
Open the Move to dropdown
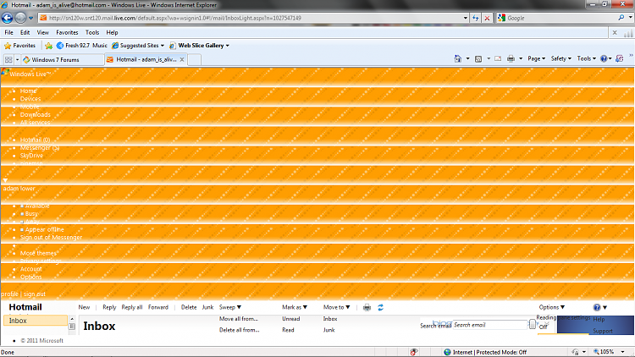coord(336,307)
